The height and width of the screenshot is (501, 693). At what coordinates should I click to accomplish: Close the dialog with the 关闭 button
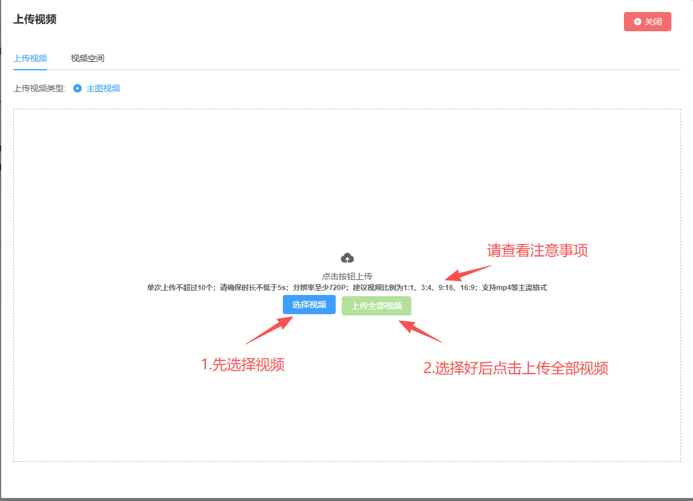pyautogui.click(x=647, y=22)
